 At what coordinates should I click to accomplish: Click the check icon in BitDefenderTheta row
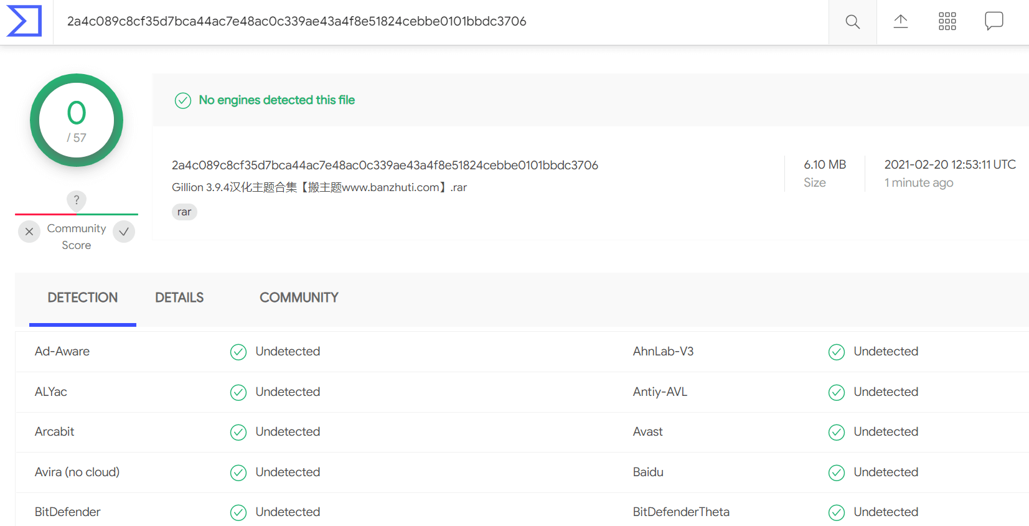(837, 513)
